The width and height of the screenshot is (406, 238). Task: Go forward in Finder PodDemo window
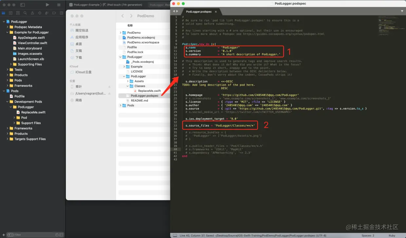[x=131, y=16]
